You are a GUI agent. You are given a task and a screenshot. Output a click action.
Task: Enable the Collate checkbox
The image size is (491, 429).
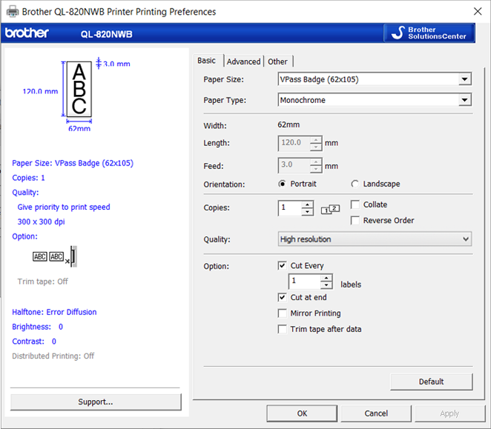pos(355,204)
